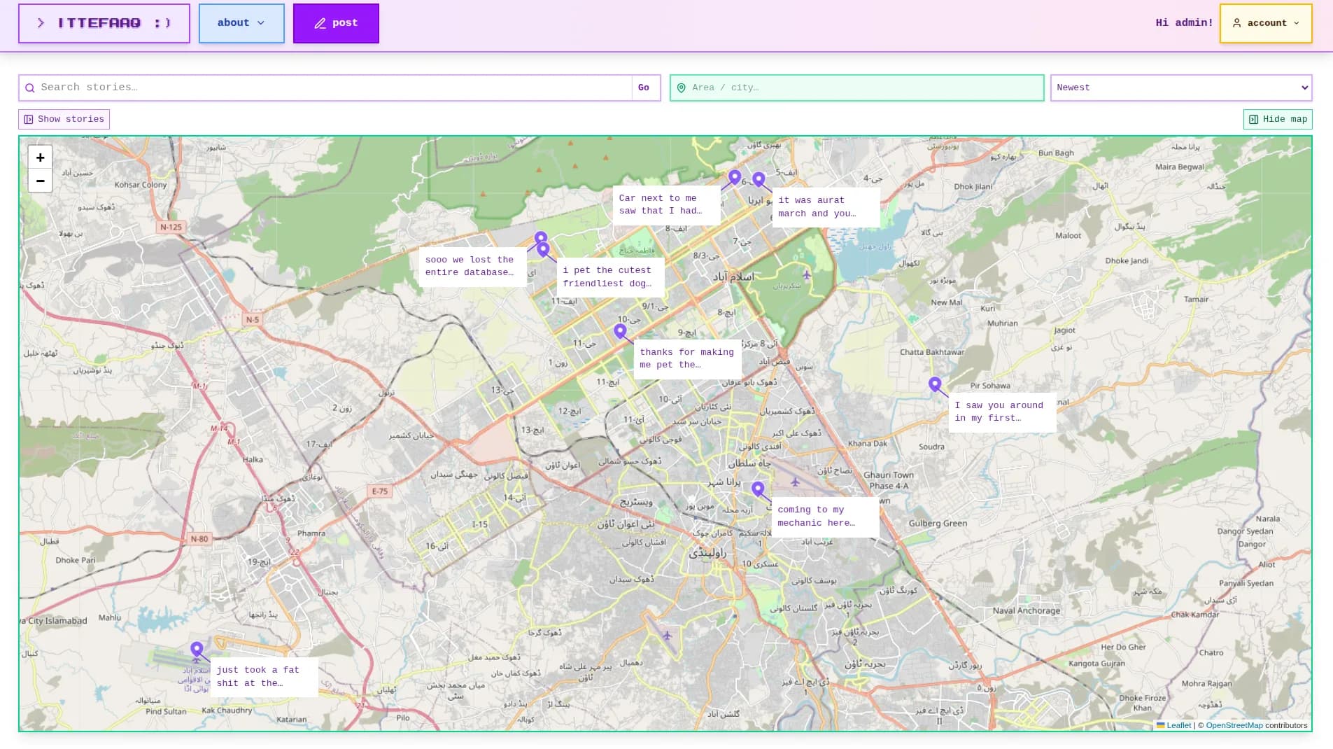
Task: Click the Go search button
Action: tap(644, 87)
